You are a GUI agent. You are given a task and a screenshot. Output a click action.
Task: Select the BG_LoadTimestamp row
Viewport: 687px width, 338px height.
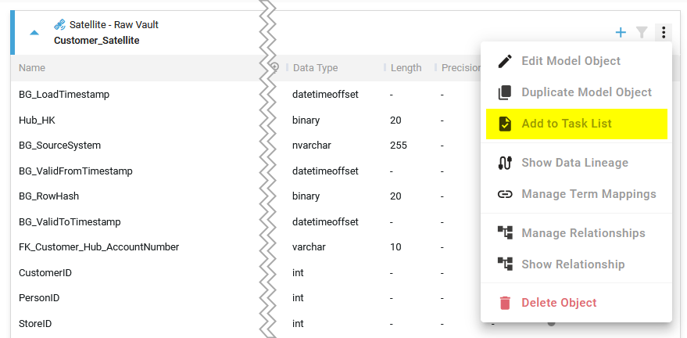coord(64,95)
